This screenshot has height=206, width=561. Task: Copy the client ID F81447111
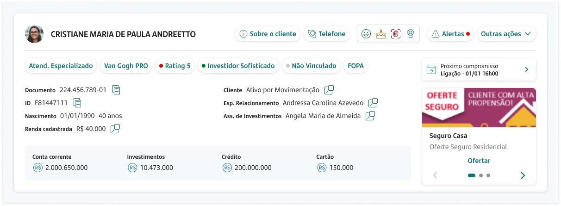[x=77, y=102]
